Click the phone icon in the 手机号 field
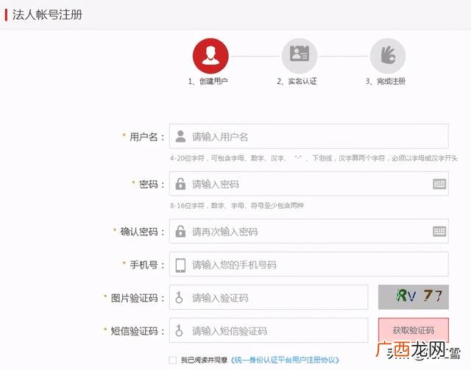471x370 pixels. [x=180, y=265]
